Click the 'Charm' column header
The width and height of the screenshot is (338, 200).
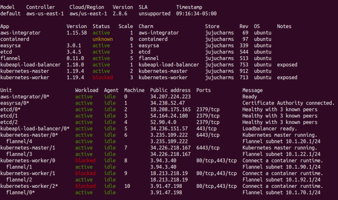point(146,26)
